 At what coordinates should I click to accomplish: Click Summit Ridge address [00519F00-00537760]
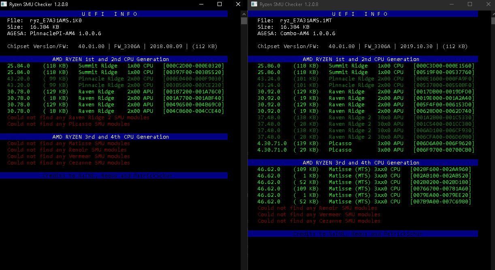click(x=444, y=72)
